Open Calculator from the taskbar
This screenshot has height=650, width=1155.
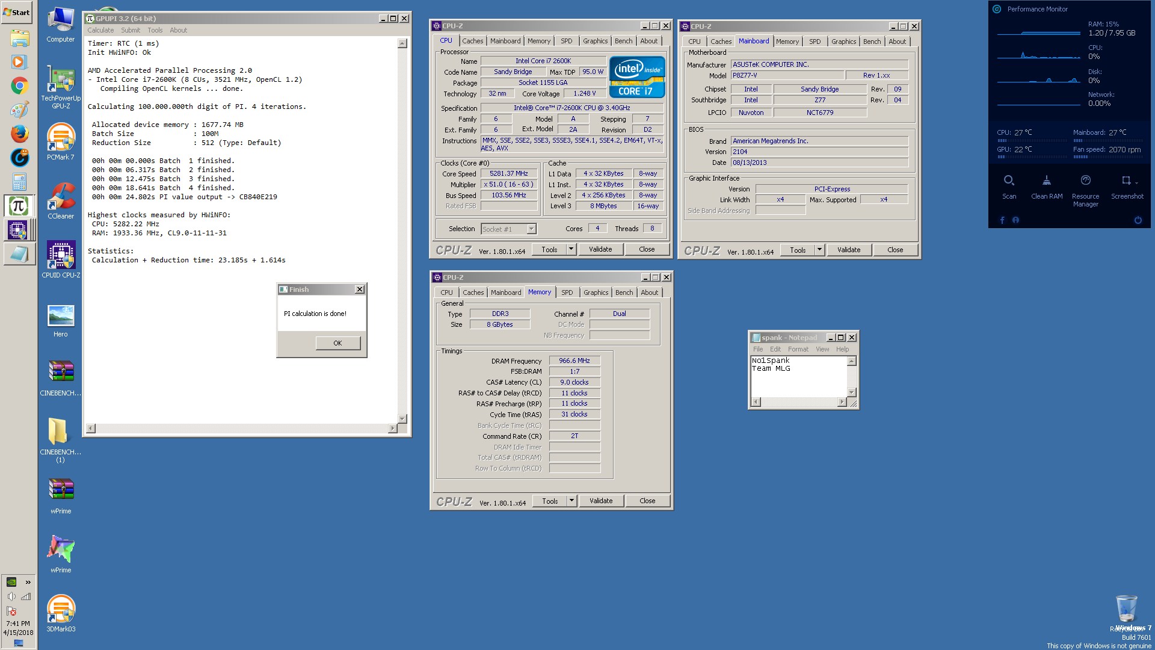tap(19, 182)
